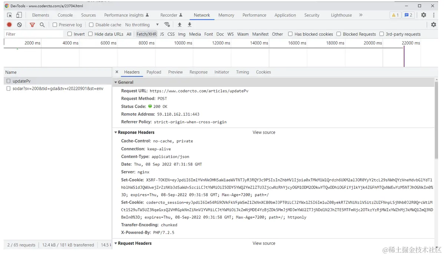The image size is (444, 256).
Task: Click the green status code indicator dot
Action: point(150,106)
